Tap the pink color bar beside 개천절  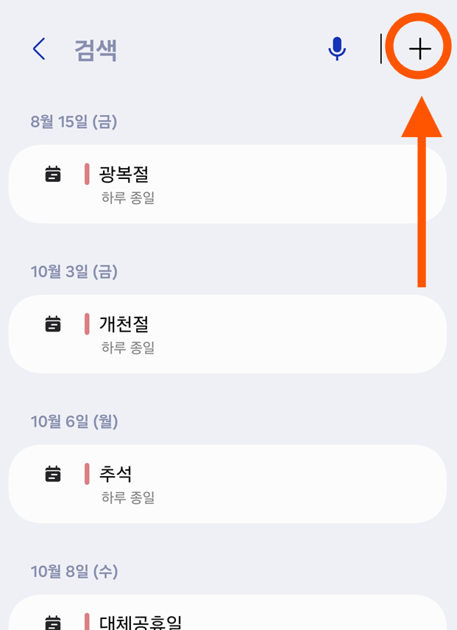pos(86,323)
